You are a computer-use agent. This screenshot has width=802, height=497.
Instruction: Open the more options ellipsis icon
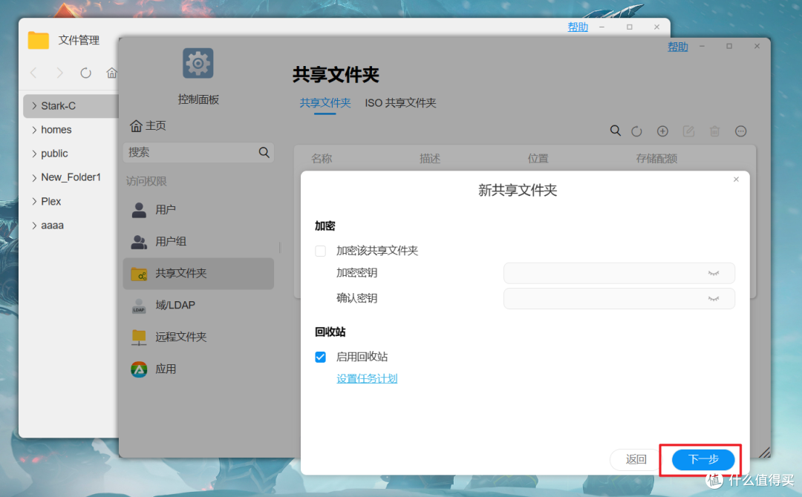pyautogui.click(x=740, y=131)
